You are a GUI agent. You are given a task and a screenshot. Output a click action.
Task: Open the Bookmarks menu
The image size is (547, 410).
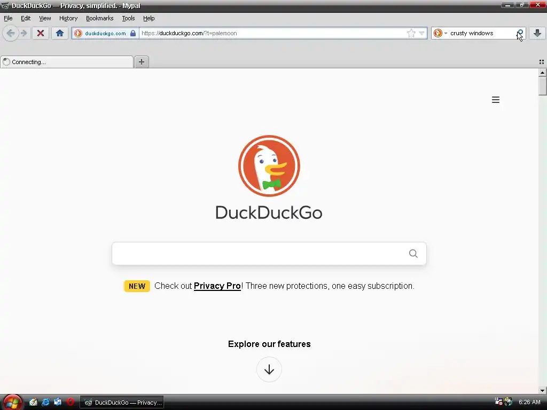tap(100, 19)
